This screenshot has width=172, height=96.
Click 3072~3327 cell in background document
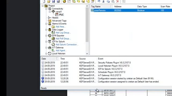(109, 93)
